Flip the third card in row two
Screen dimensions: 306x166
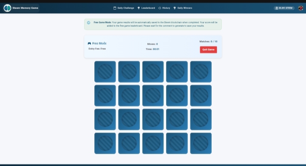click(153, 96)
